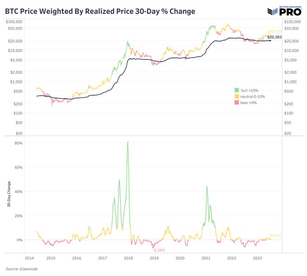Click the yellow neutral 0-10% legend swatch
307x276 pixels.
point(237,96)
